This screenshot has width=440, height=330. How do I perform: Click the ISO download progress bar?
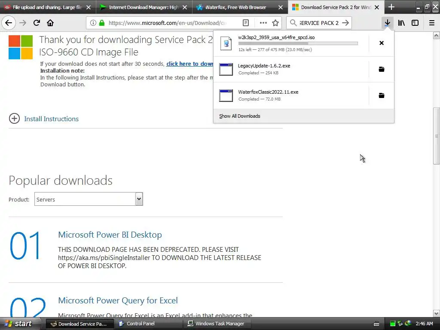298,43
